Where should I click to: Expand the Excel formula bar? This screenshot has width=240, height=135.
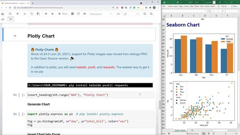(238, 11)
